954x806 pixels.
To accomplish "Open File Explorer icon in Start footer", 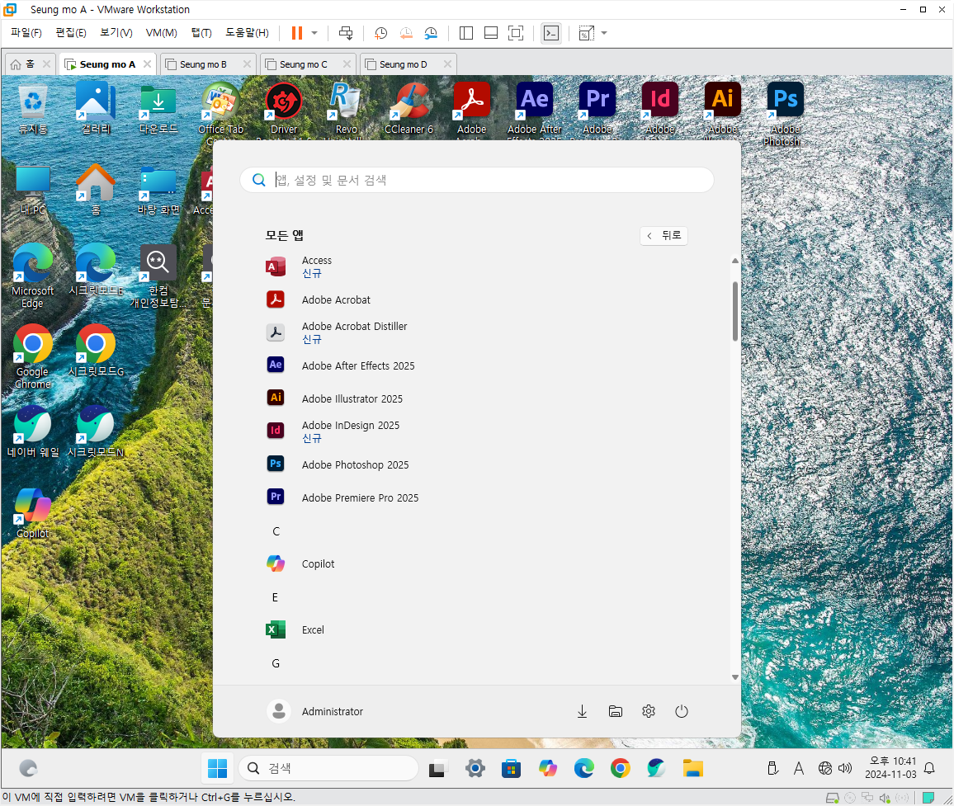I will click(x=615, y=711).
